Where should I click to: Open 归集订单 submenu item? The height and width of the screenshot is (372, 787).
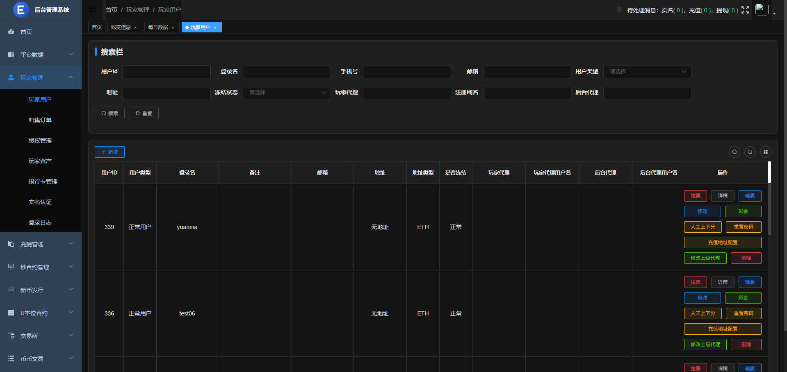point(41,120)
